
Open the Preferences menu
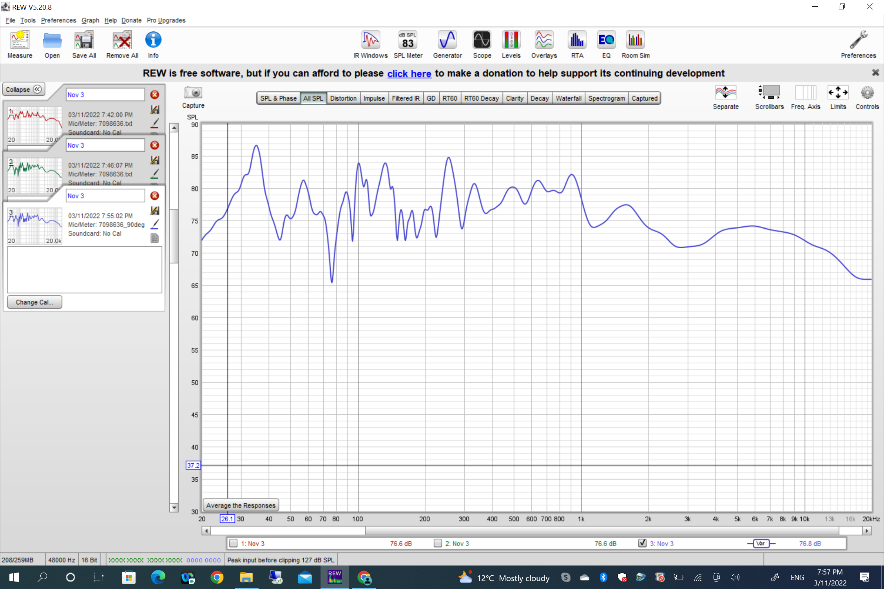(58, 20)
